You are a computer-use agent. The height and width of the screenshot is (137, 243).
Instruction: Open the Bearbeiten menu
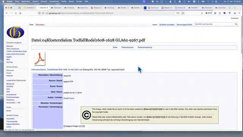click(x=26, y=2)
